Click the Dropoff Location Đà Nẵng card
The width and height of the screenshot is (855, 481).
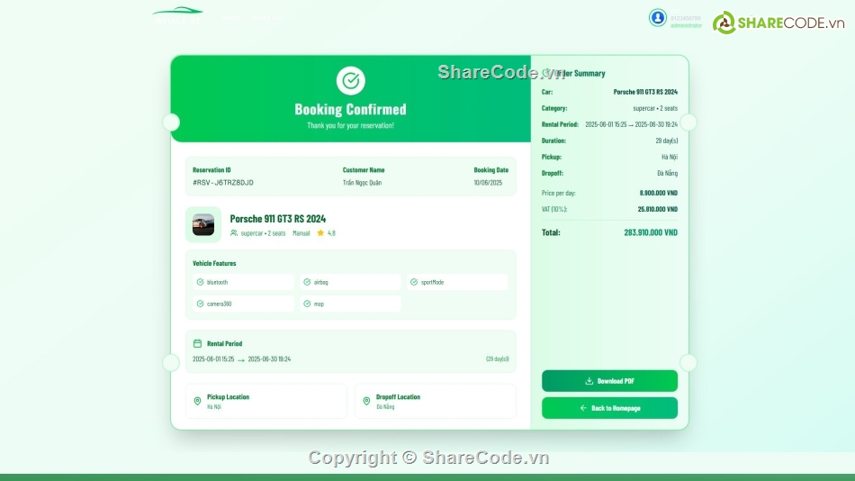(x=435, y=402)
